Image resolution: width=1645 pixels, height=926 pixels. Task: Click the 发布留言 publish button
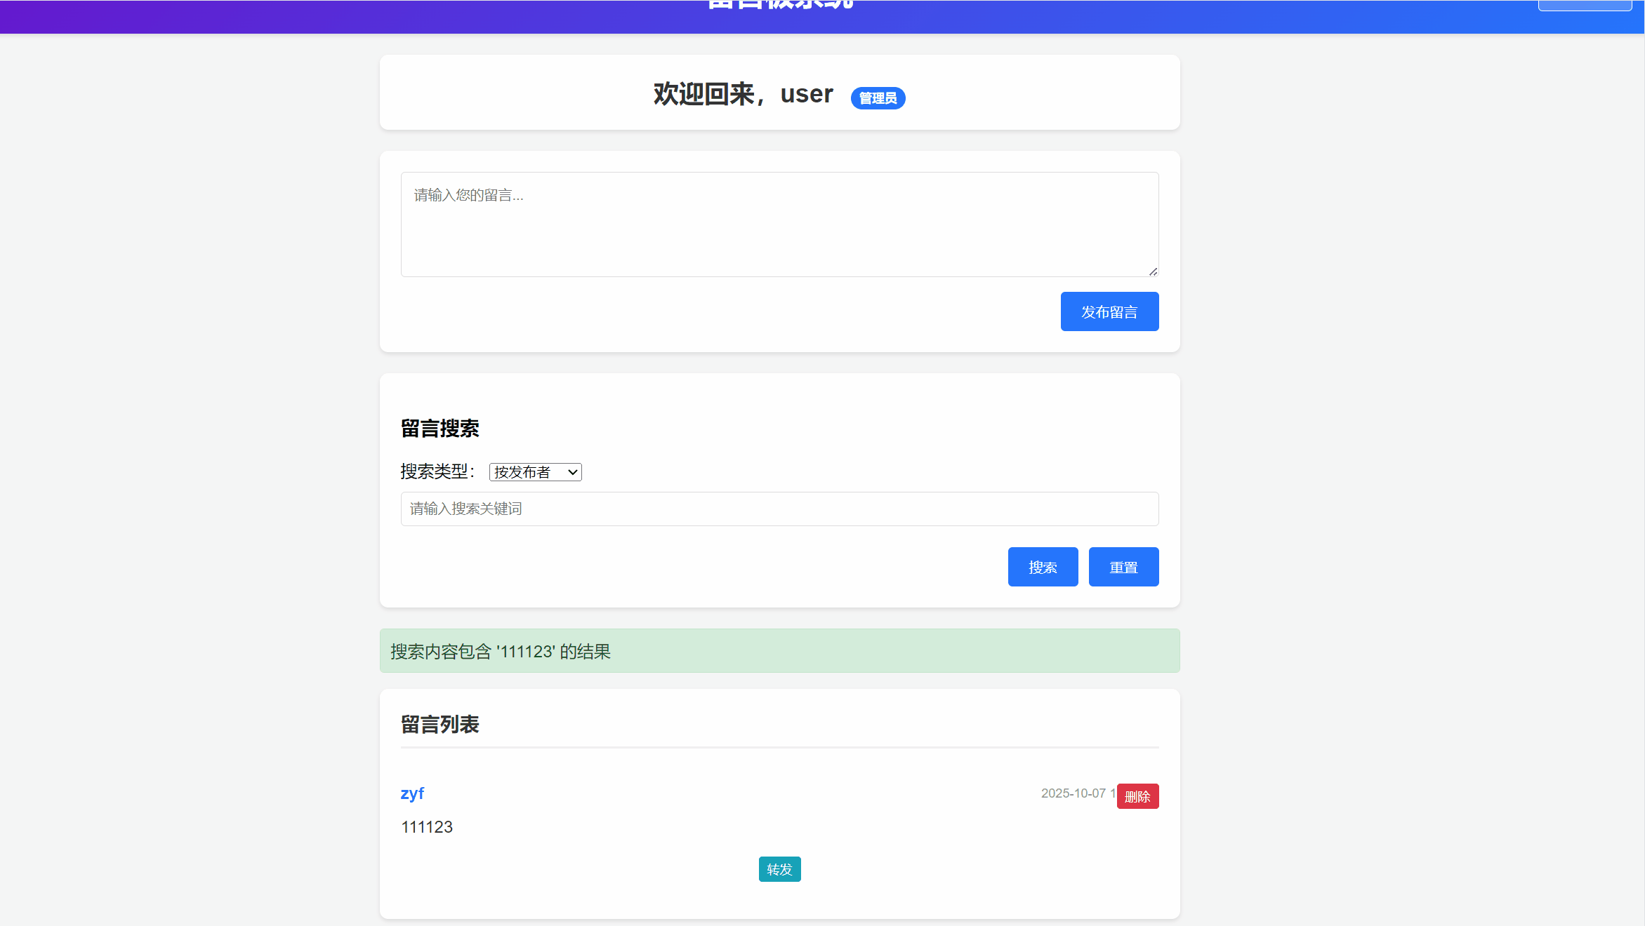pos(1109,311)
